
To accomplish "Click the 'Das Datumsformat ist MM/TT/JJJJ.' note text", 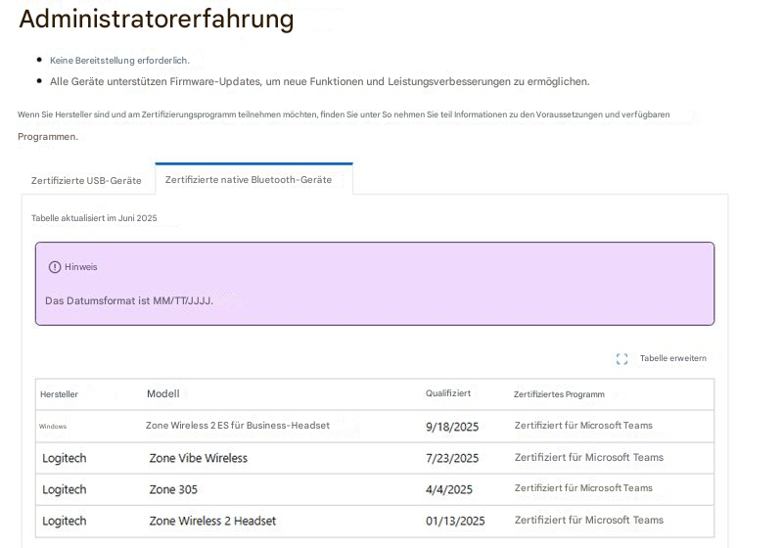I will (x=129, y=301).
